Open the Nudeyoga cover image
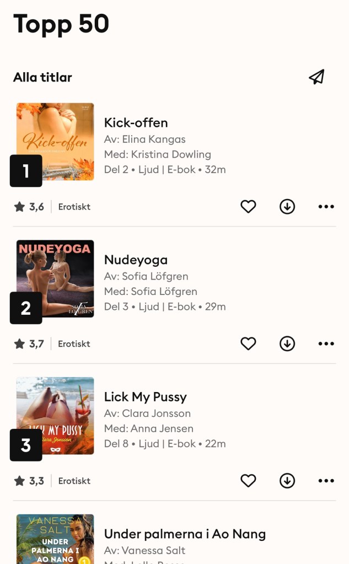This screenshot has height=564, width=349. tap(55, 278)
